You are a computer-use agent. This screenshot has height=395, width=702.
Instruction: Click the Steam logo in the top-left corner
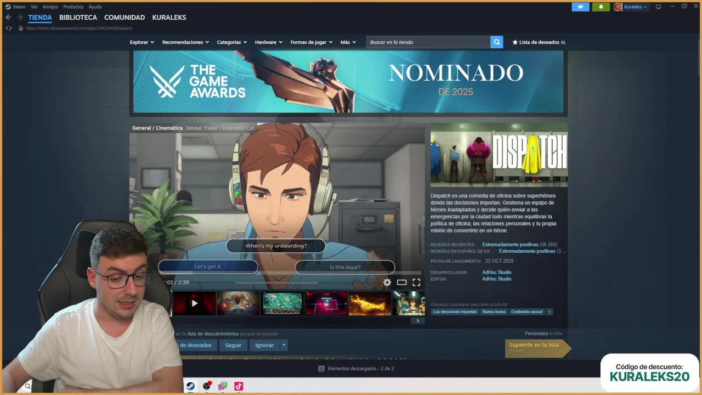point(8,7)
